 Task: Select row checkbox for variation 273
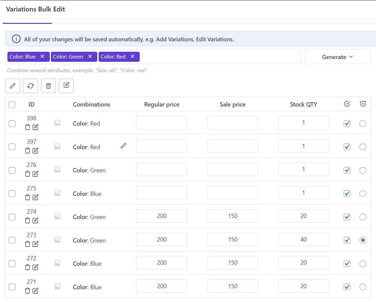pyautogui.click(x=12, y=240)
